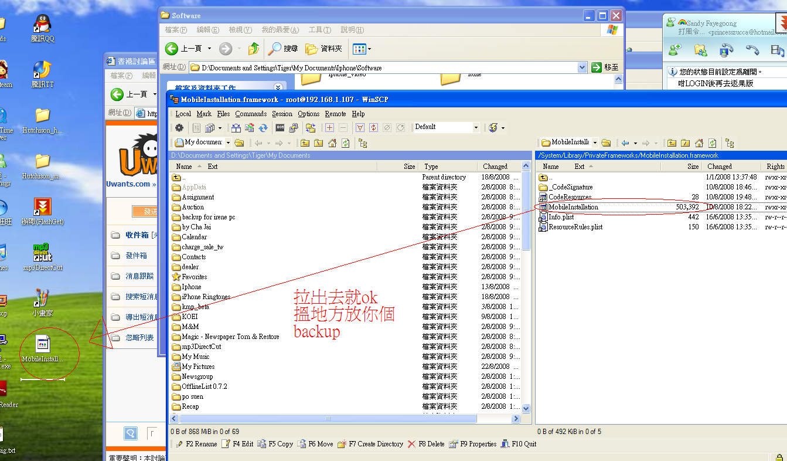787x461 pixels.
Task: Toggle the local directory tree view
Action: [x=363, y=143]
